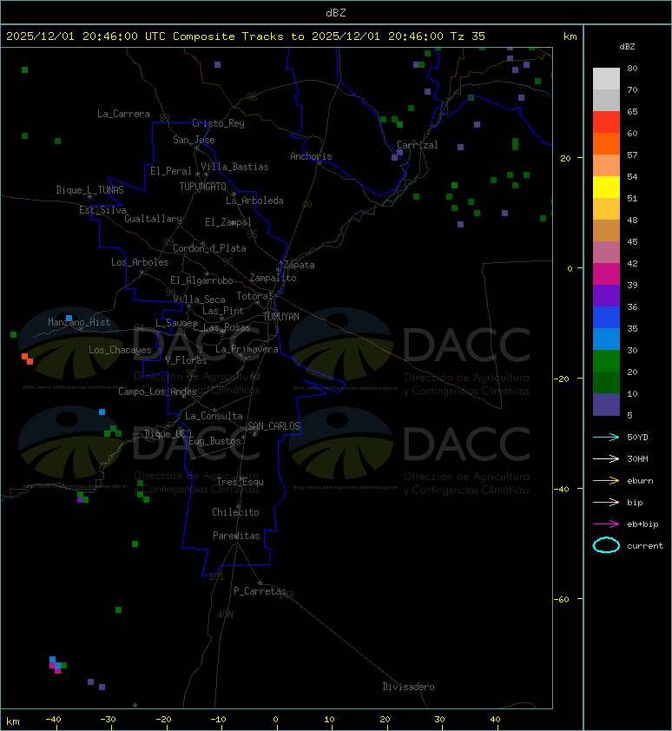The height and width of the screenshot is (731, 672).
Task: Select the dark orange 60–57 dBZ swatch
Action: [606, 143]
